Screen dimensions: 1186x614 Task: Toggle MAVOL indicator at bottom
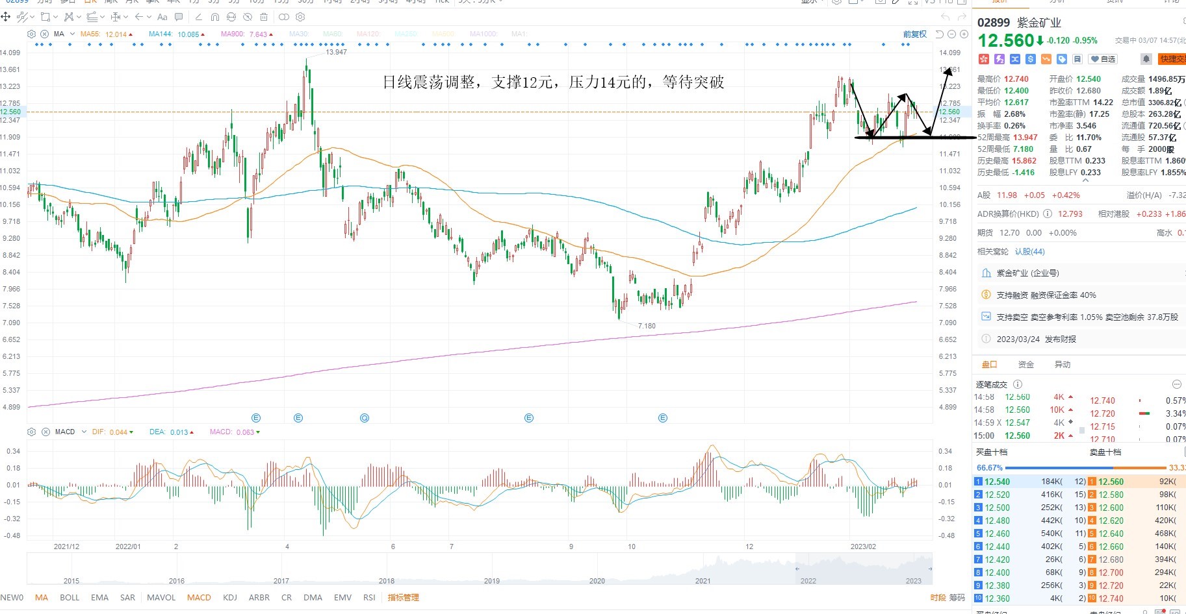pos(161,598)
